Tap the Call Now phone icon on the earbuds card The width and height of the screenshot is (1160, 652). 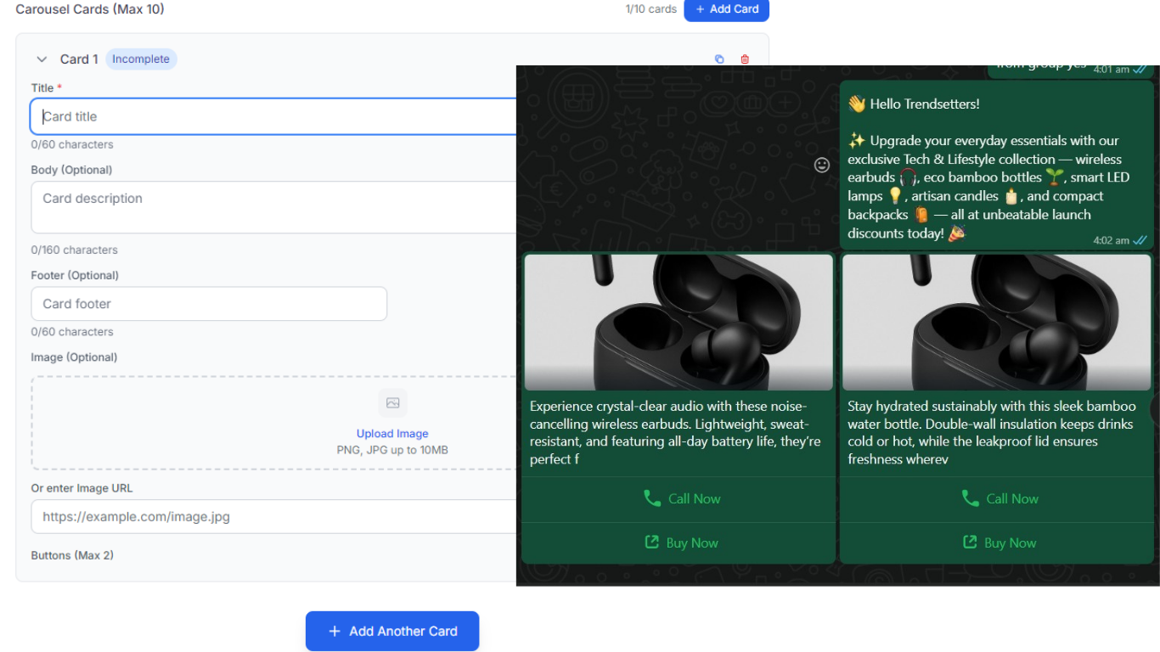click(652, 498)
